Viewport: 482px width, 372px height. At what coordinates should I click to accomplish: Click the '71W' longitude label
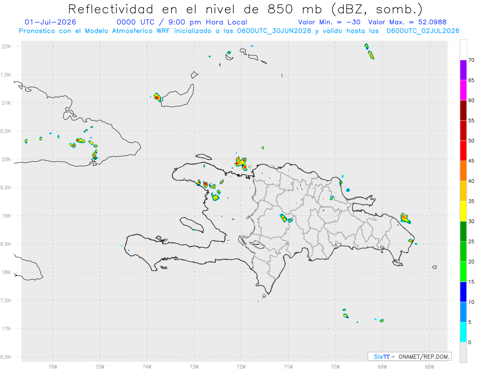coord(288,366)
